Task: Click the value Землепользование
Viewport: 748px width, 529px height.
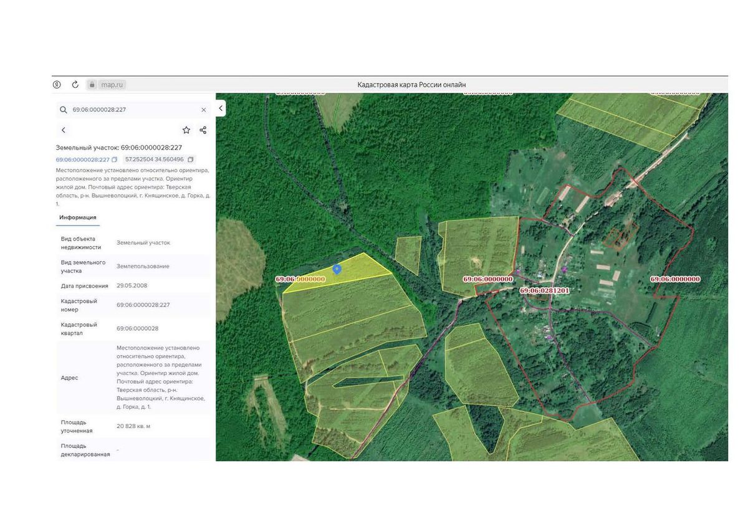Action: point(143,266)
